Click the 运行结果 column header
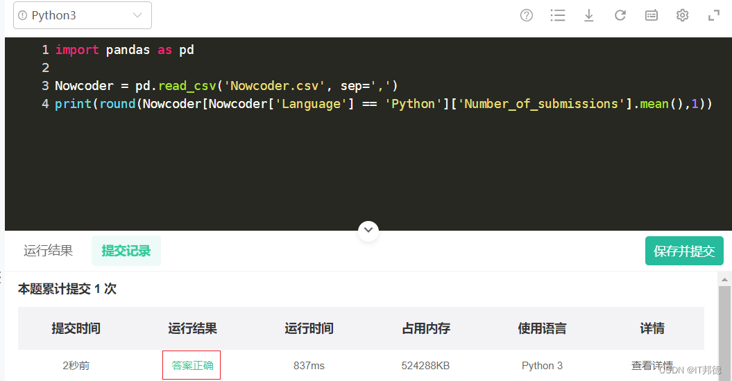 point(192,328)
